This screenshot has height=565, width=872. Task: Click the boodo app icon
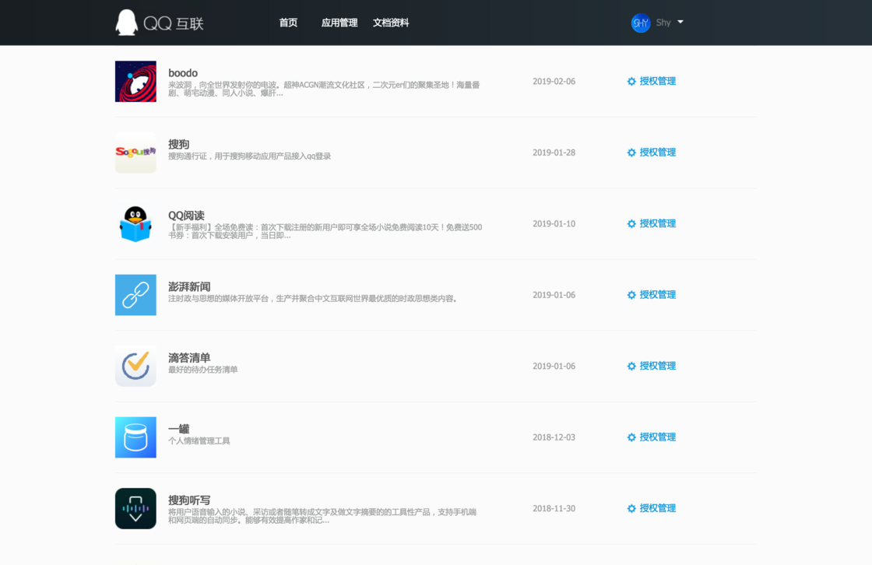pos(135,81)
